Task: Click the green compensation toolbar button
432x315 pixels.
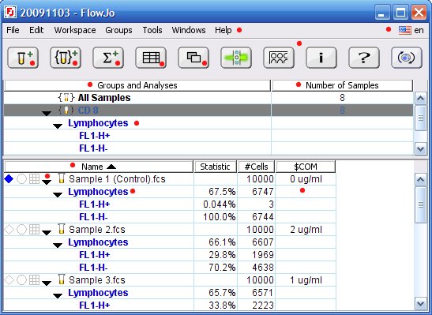Action: tap(236, 58)
